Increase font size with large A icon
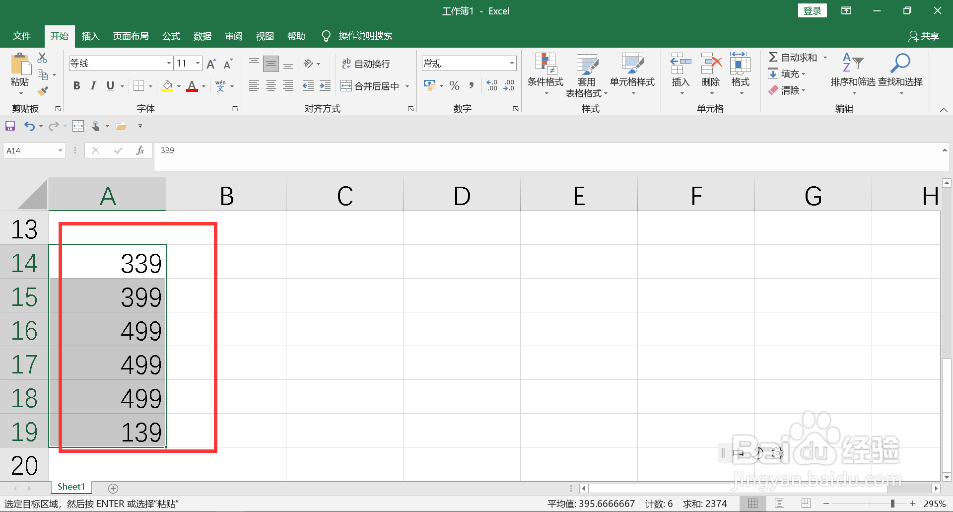The width and height of the screenshot is (953, 512). tap(211, 64)
